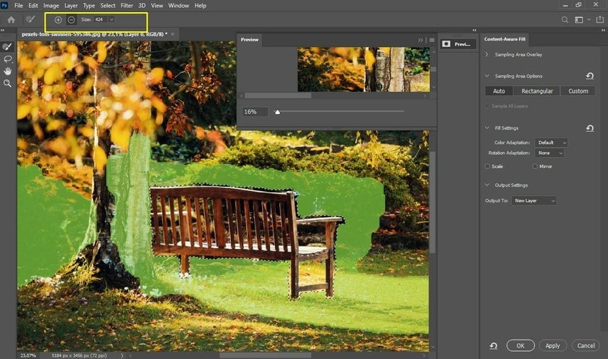Open the 3D menu

(x=142, y=5)
